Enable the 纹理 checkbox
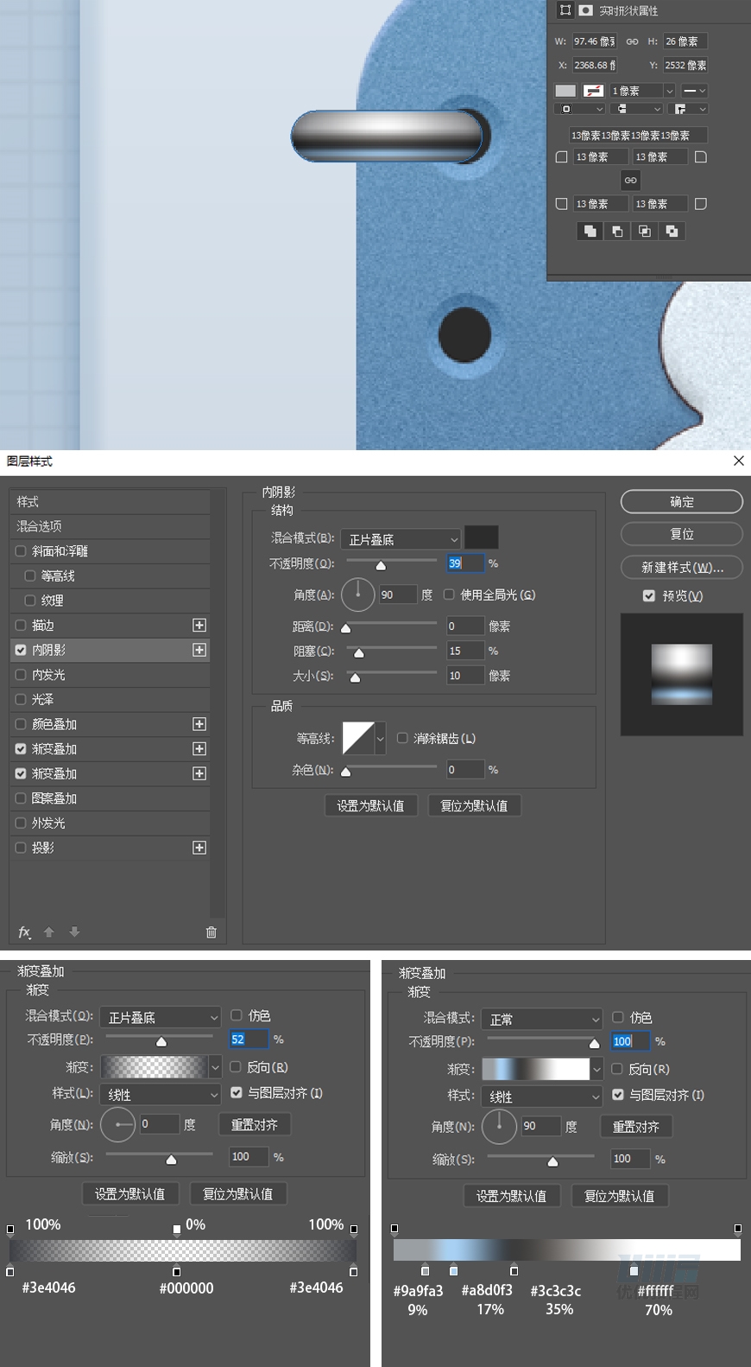751x1367 pixels. pos(29,600)
